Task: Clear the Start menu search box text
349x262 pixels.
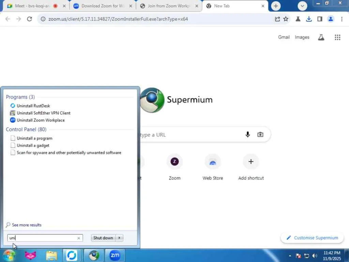Action: 79,238
